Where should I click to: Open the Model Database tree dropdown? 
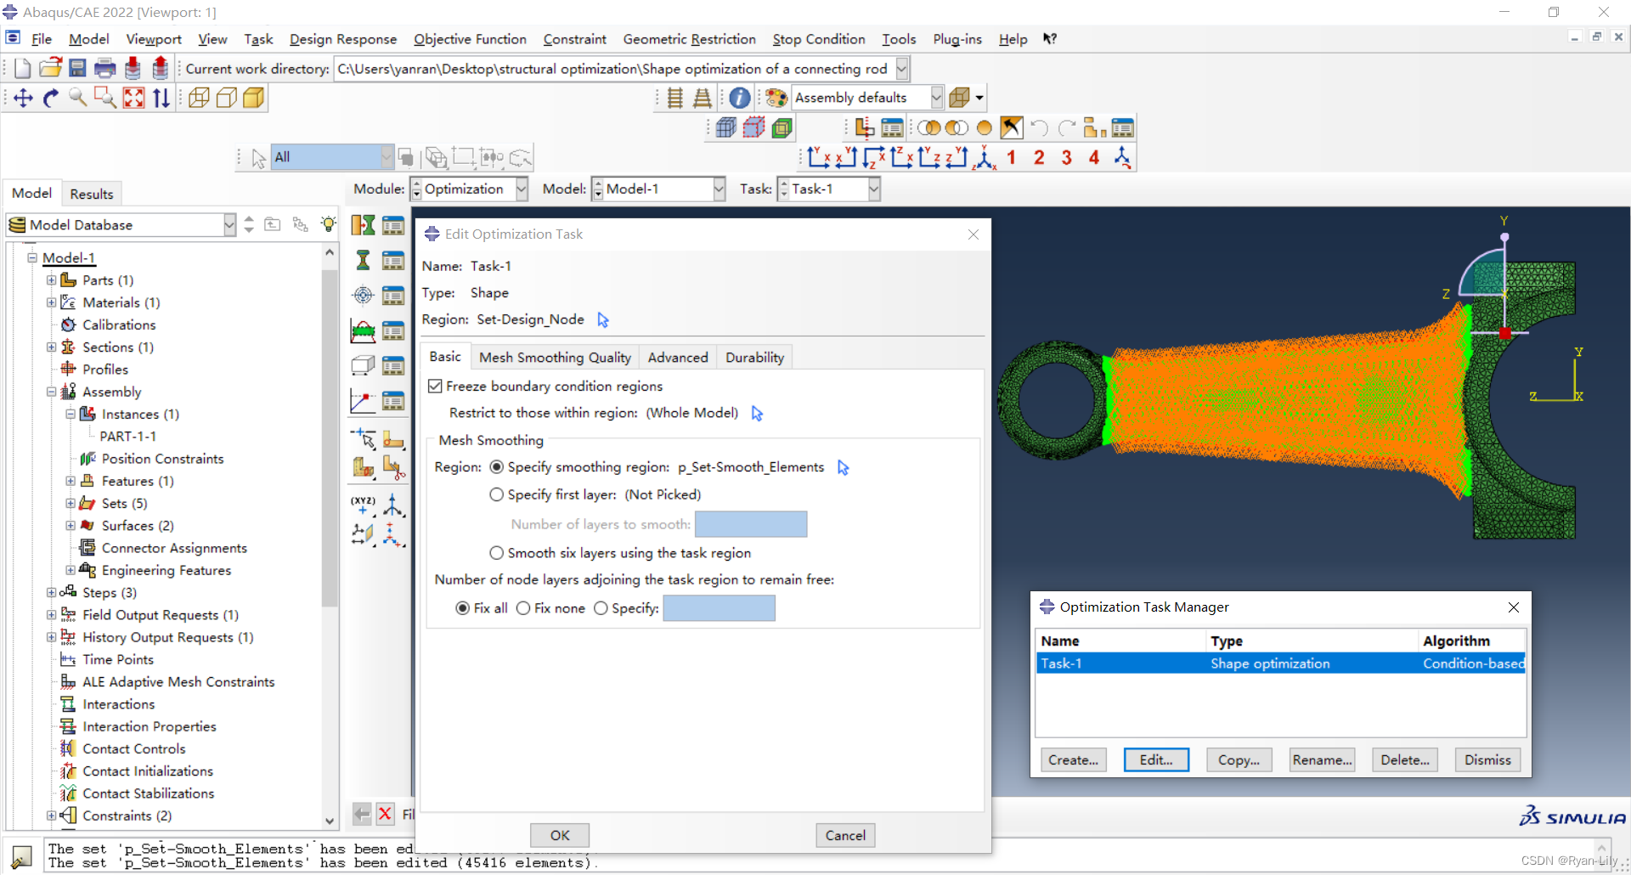tap(229, 225)
